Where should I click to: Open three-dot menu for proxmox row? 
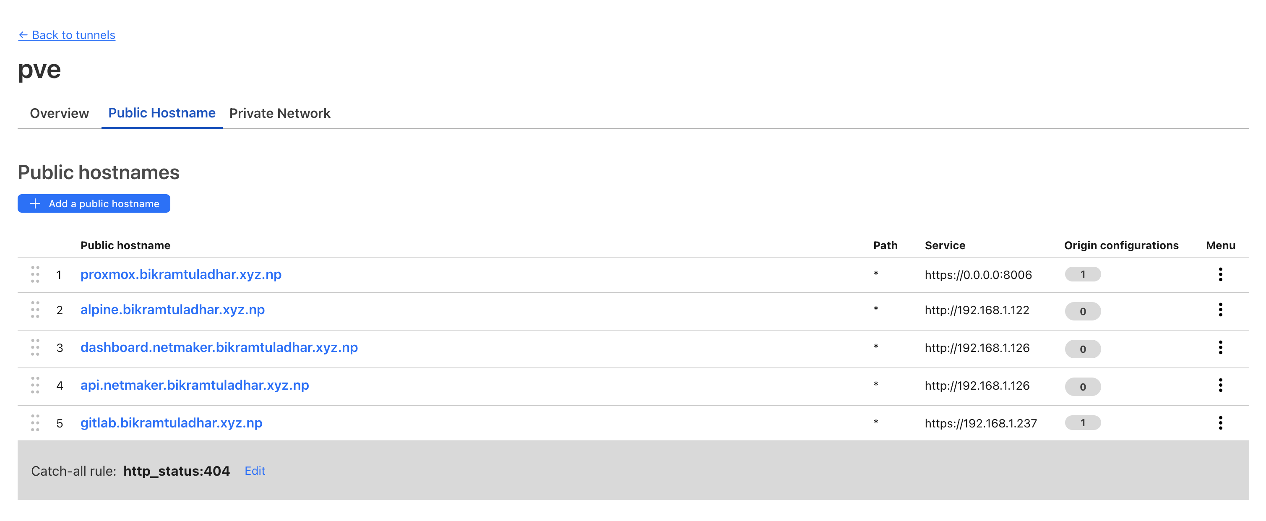tap(1220, 274)
